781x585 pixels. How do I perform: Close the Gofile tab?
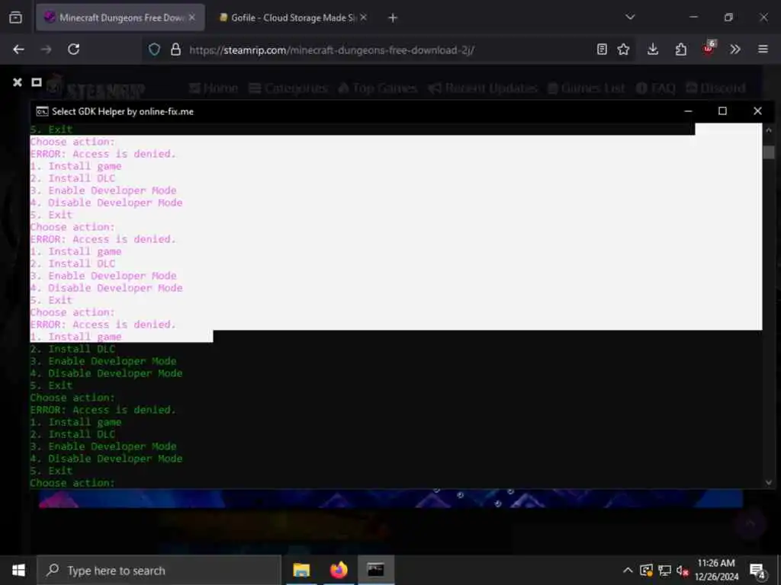click(364, 18)
